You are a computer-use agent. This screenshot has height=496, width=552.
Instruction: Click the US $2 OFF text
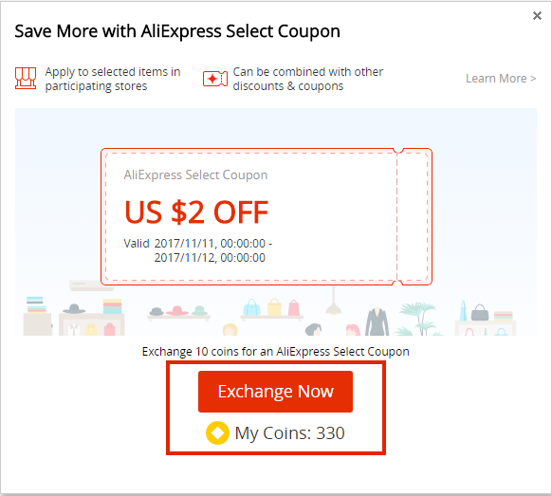196,212
